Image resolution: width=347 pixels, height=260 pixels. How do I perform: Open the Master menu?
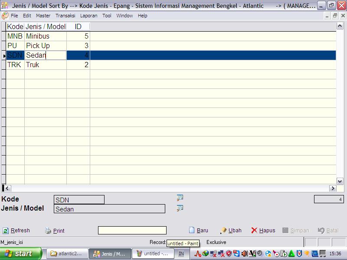[x=43, y=16]
